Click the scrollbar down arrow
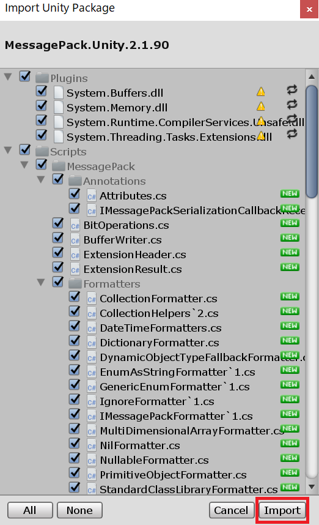The width and height of the screenshot is (319, 525). [x=312, y=487]
